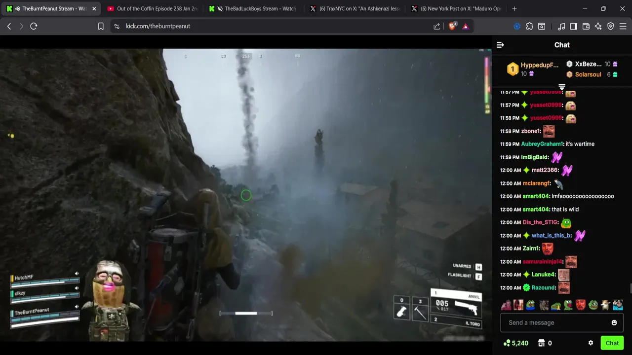Screen dimensions: 632x355
Task: Open samuraininja14's profile from chat
Action: click(542, 262)
